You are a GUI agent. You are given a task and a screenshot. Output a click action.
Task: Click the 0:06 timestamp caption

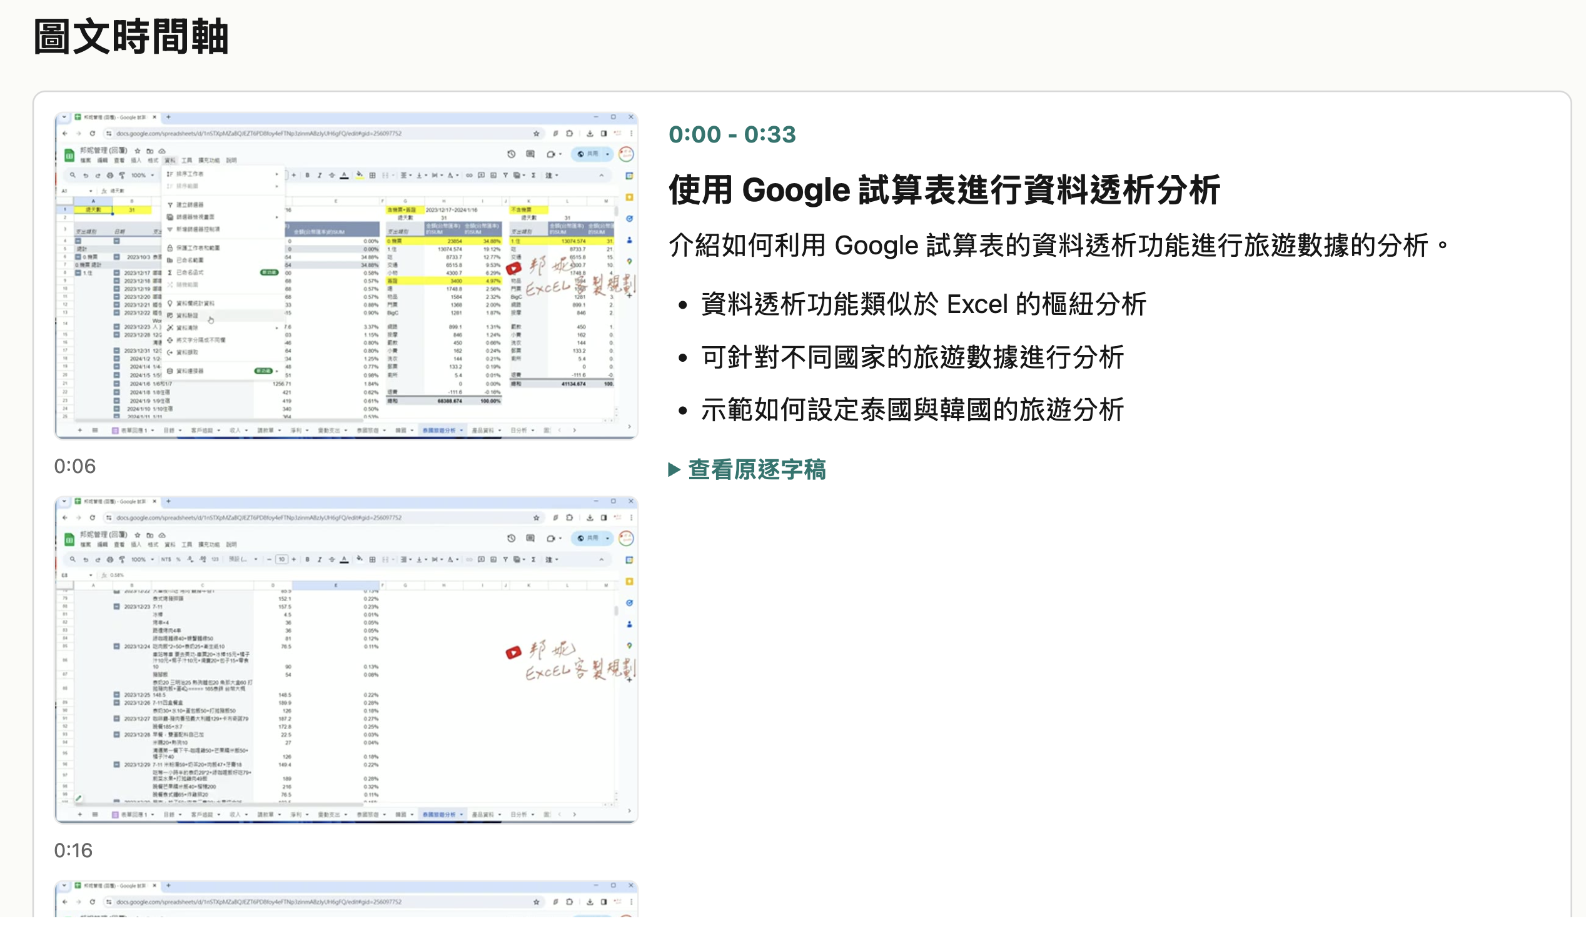click(75, 466)
